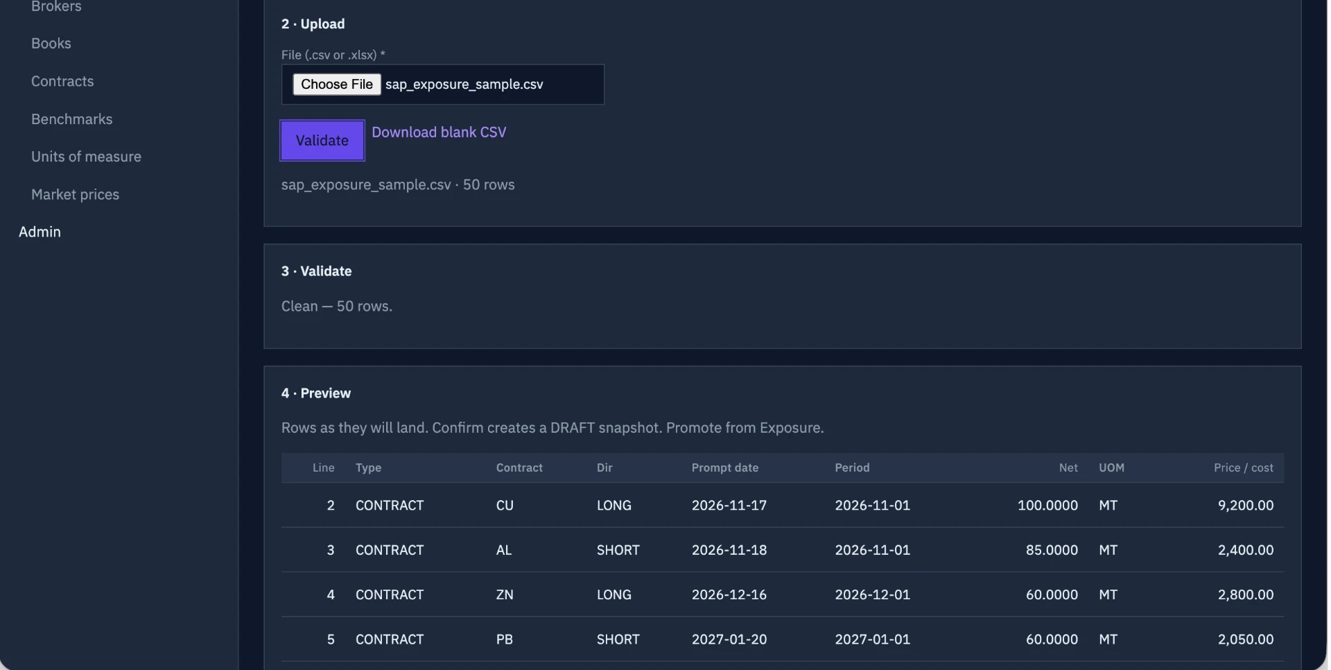This screenshot has width=1331, height=670.
Task: Click prompt date 2026-11-18
Action: [729, 550]
